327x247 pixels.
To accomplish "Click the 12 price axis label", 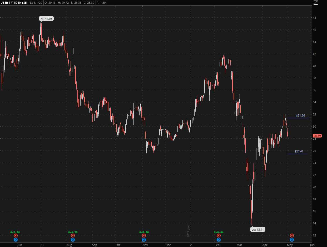I will click(314, 235).
